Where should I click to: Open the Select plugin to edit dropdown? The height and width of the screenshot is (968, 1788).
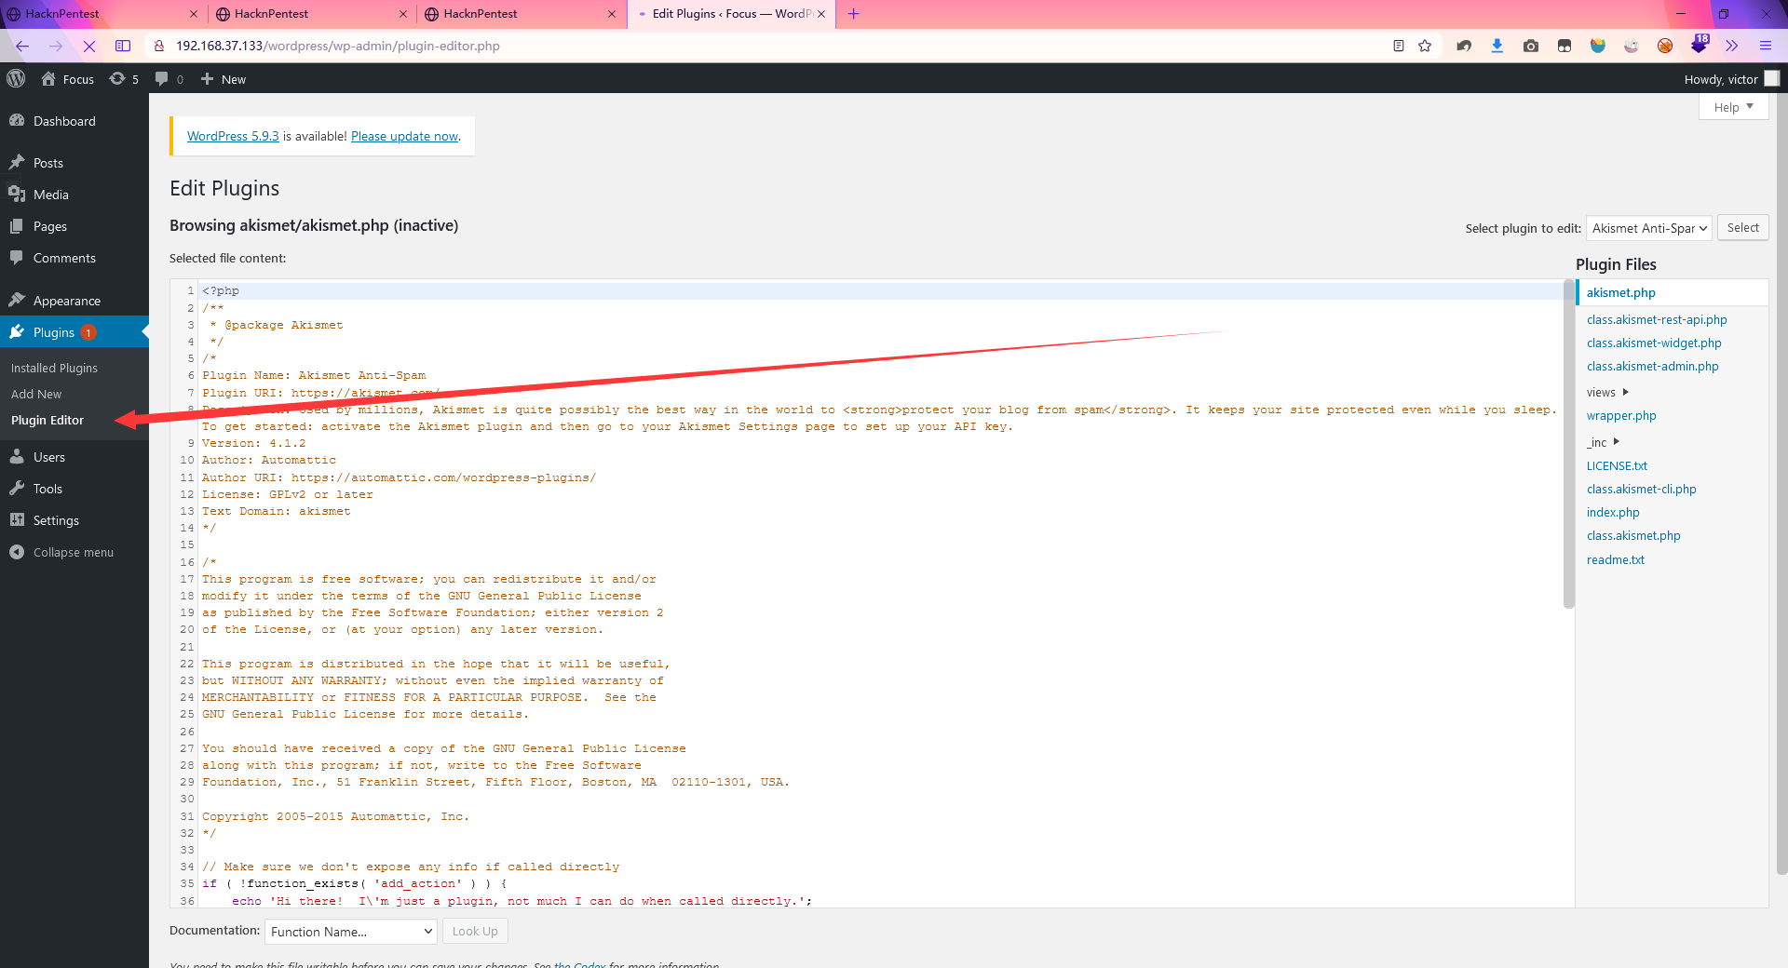pos(1648,228)
